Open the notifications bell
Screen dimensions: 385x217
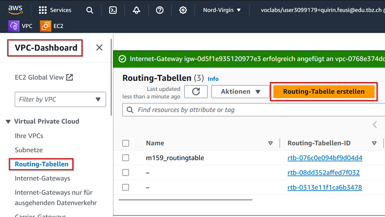tap(136, 10)
